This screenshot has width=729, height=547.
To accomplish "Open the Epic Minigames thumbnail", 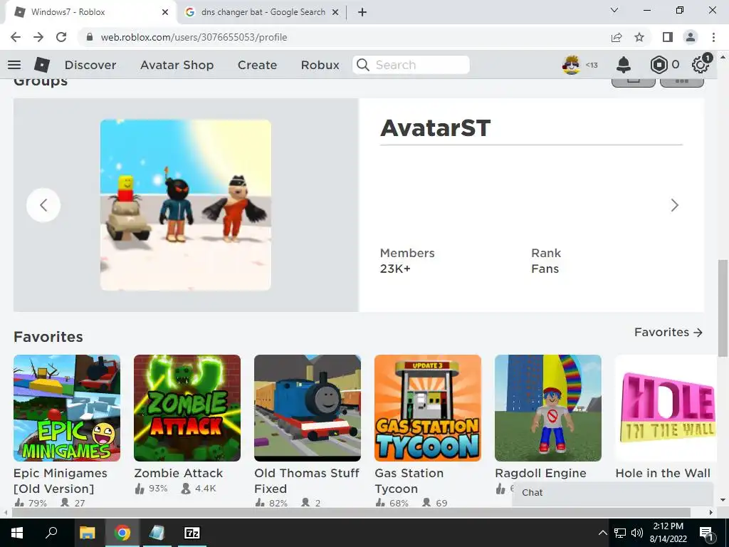I will pyautogui.click(x=67, y=408).
